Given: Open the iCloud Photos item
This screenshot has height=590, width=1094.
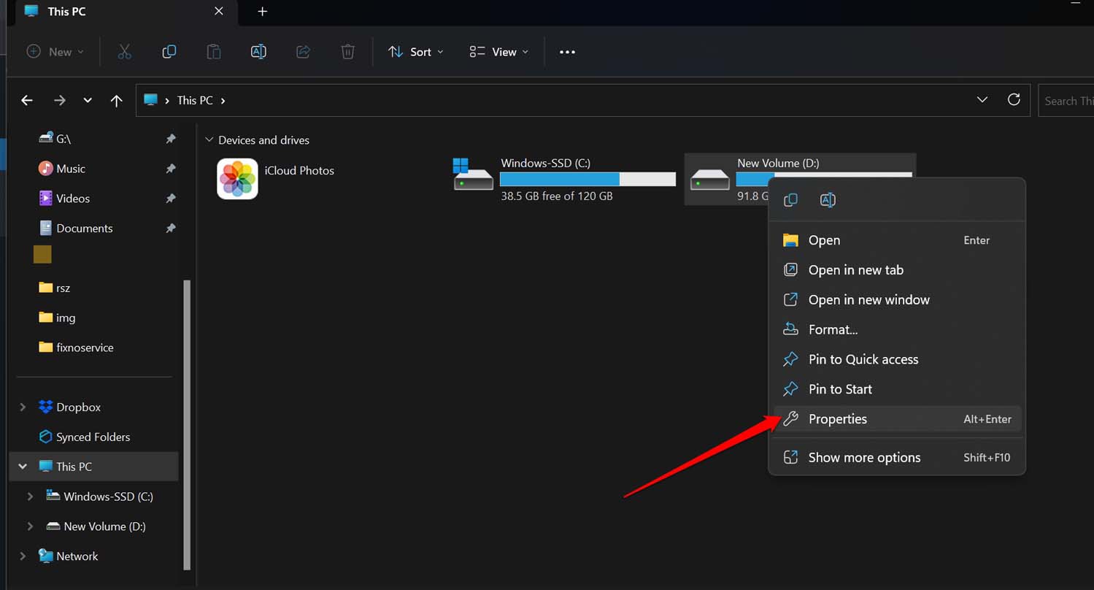Looking at the screenshot, I should pyautogui.click(x=276, y=179).
